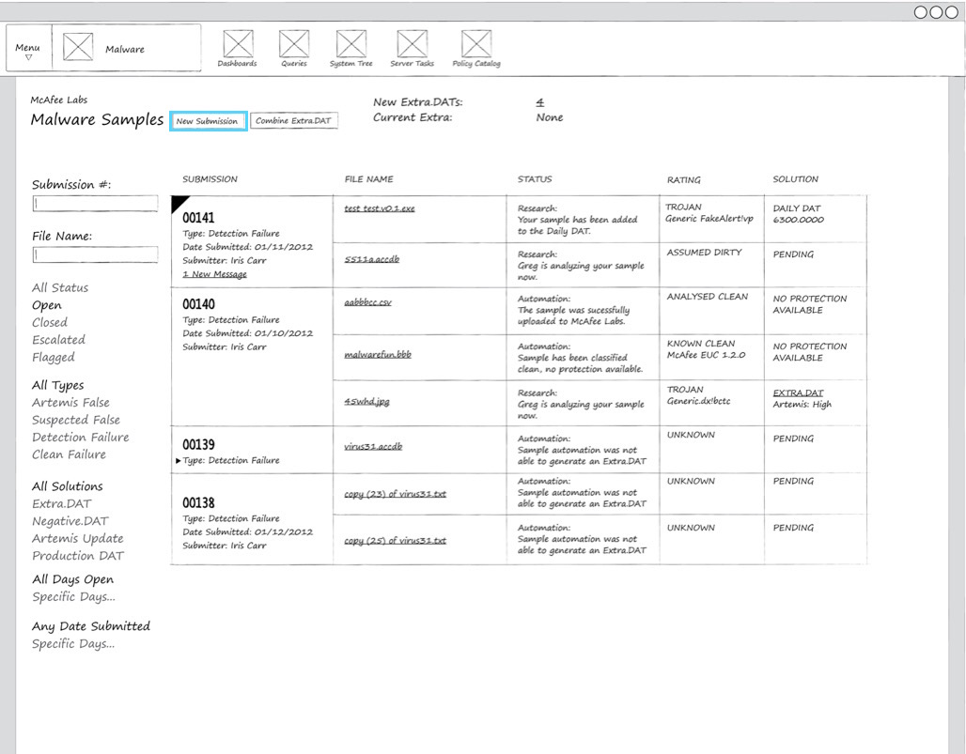Filter solutions by Extra.DAT in sidebar
The height and width of the screenshot is (754, 966).
(x=62, y=503)
